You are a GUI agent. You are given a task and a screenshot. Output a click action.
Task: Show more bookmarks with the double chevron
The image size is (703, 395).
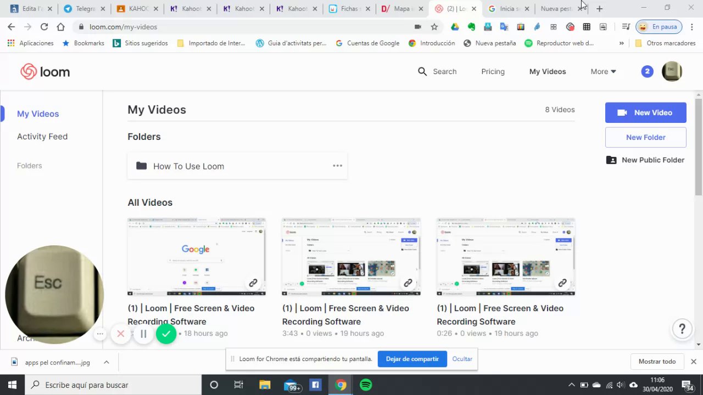coord(622,43)
